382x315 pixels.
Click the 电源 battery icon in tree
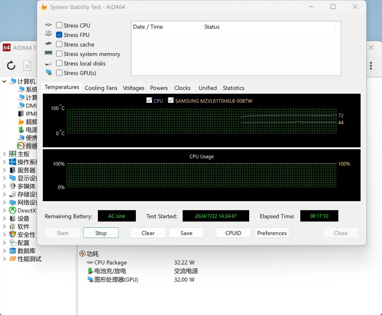pyautogui.click(x=21, y=130)
